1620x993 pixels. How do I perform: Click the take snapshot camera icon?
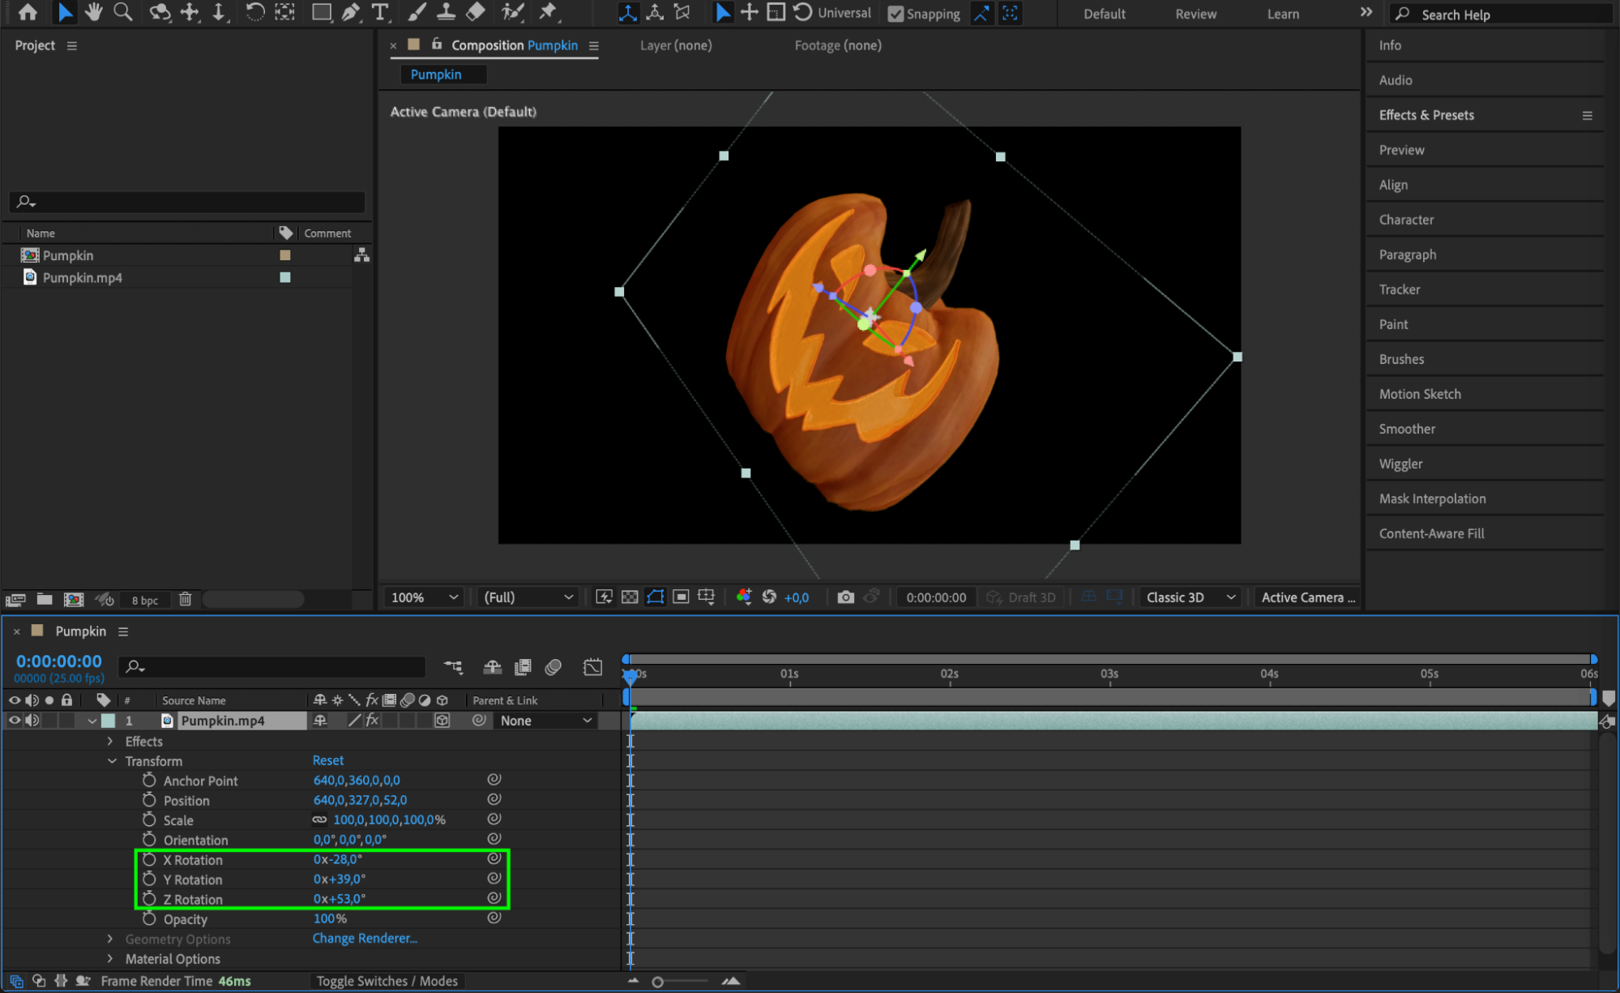[x=845, y=597]
